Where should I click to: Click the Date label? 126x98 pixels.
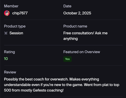67,6
